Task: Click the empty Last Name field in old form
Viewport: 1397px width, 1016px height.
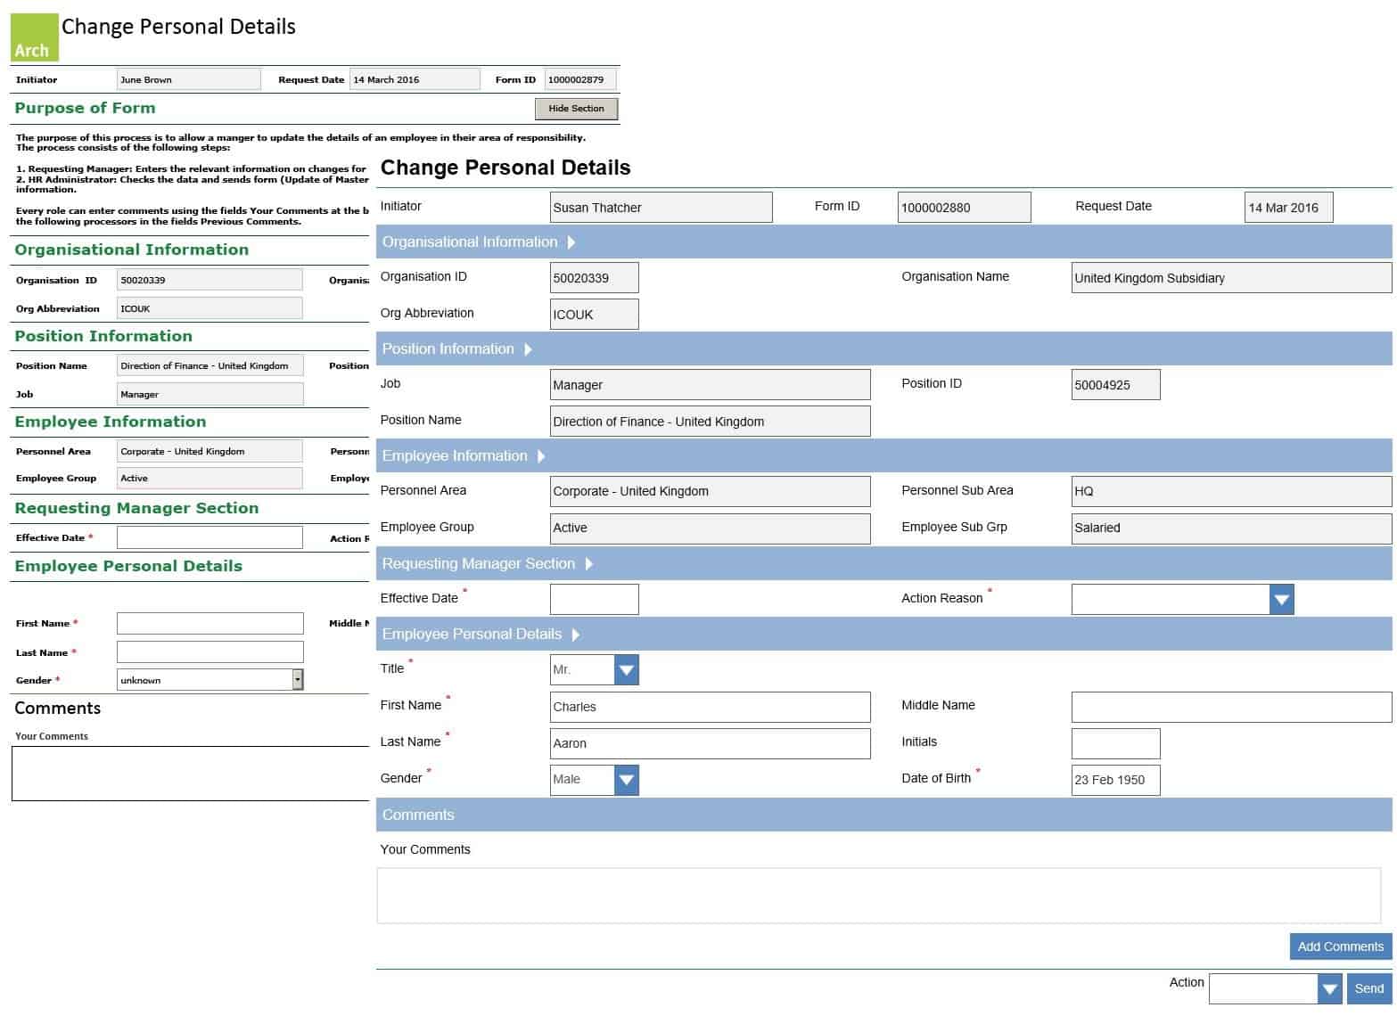Action: [210, 652]
